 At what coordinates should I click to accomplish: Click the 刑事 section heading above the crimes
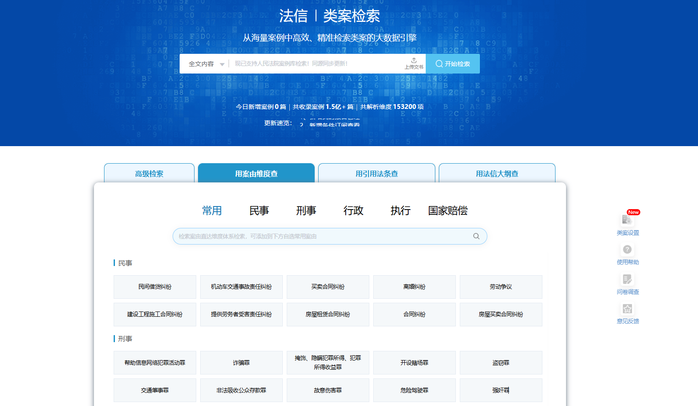(125, 339)
